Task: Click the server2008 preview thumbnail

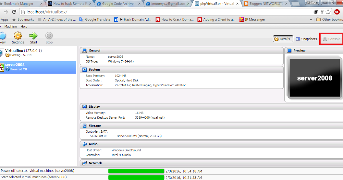Action: (314, 78)
